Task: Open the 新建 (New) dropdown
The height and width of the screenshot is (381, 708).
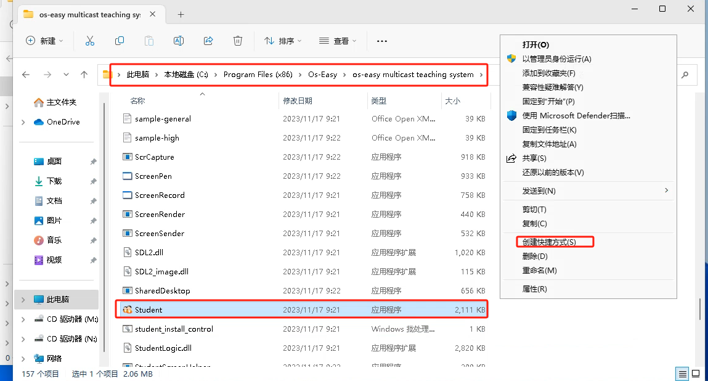Action: point(45,41)
